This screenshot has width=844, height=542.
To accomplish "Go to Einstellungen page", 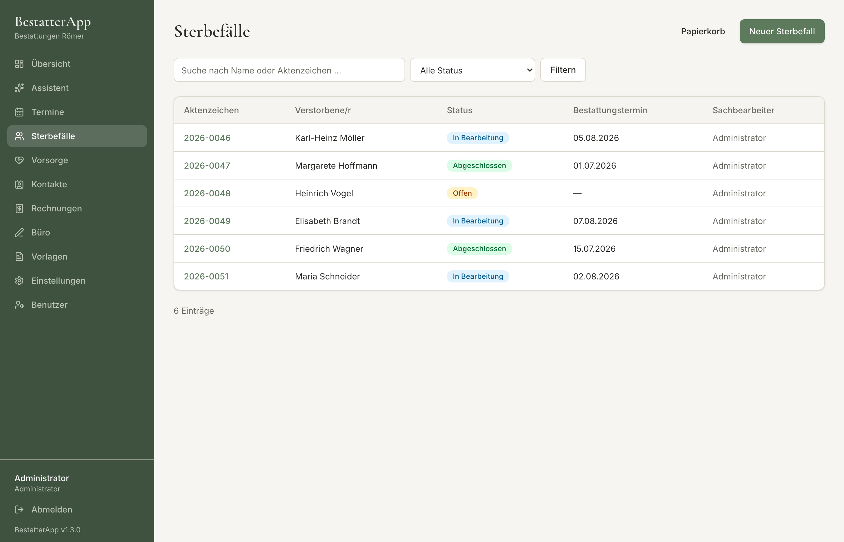I will coord(77,281).
